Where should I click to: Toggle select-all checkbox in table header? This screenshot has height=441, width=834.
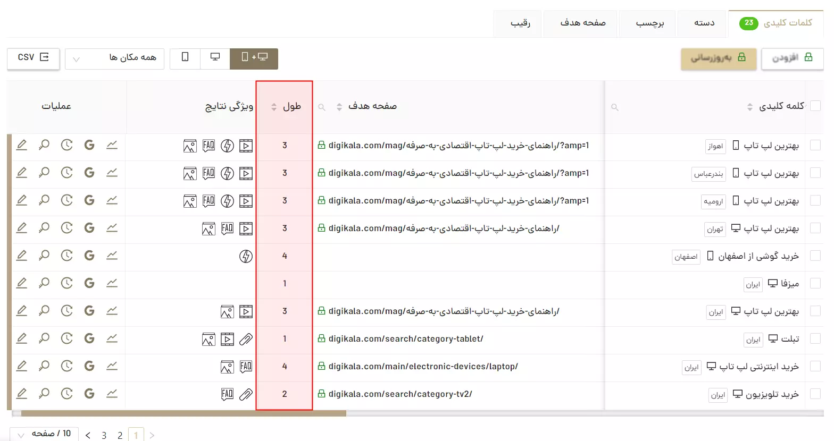(815, 106)
